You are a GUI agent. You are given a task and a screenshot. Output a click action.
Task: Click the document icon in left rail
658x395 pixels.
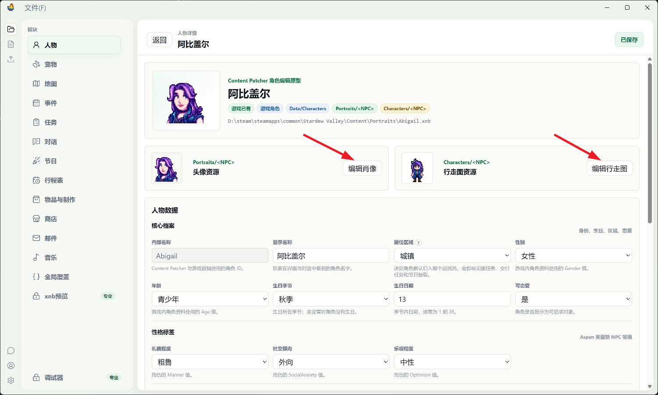11,44
